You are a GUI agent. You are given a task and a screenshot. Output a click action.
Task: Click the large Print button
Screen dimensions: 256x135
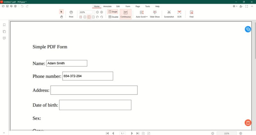pyautogui.click(x=71, y=14)
